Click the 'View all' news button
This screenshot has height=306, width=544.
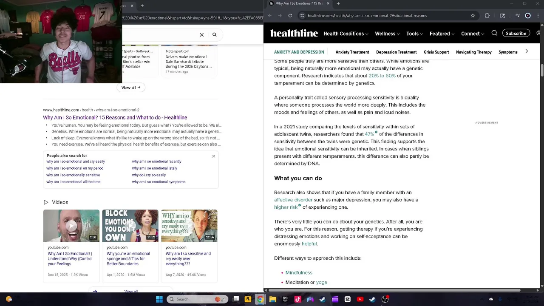pos(131,88)
